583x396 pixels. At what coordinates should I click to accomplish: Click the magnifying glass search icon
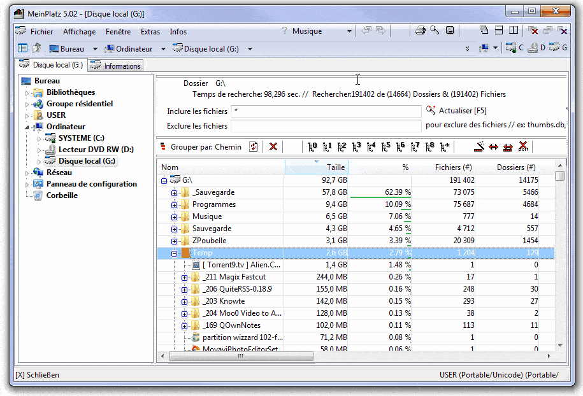tap(435, 30)
